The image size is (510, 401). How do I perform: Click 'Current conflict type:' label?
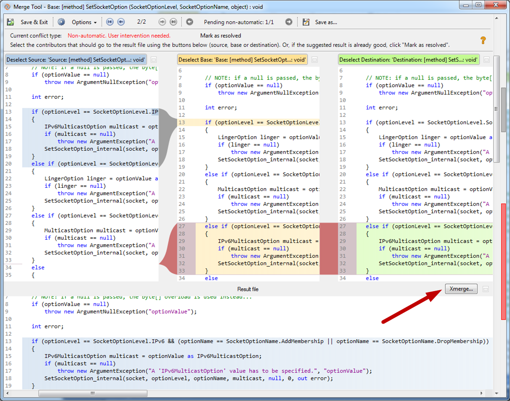36,36
